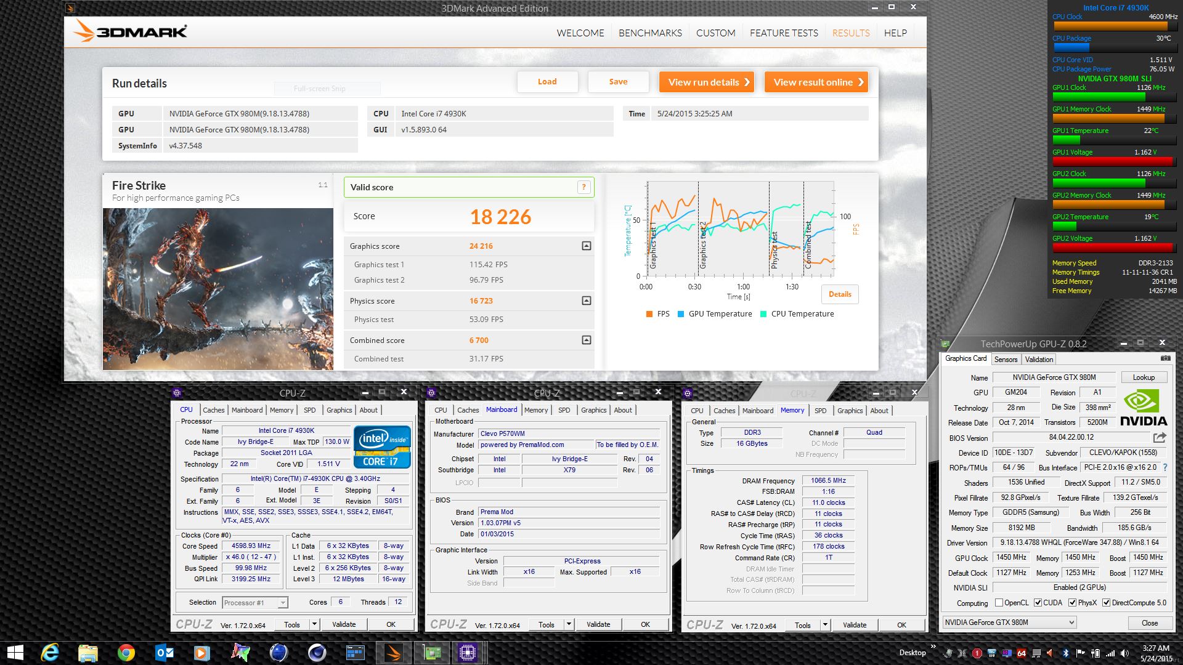This screenshot has width=1183, height=665.
Task: Click Internet Explorer taskbar icon
Action: pos(50,653)
